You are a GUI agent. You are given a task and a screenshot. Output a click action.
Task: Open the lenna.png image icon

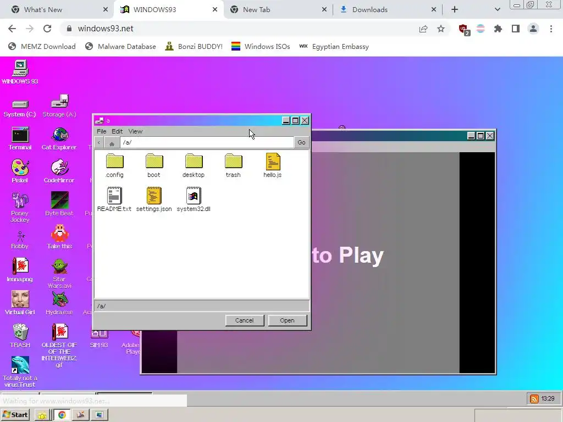tap(20, 270)
